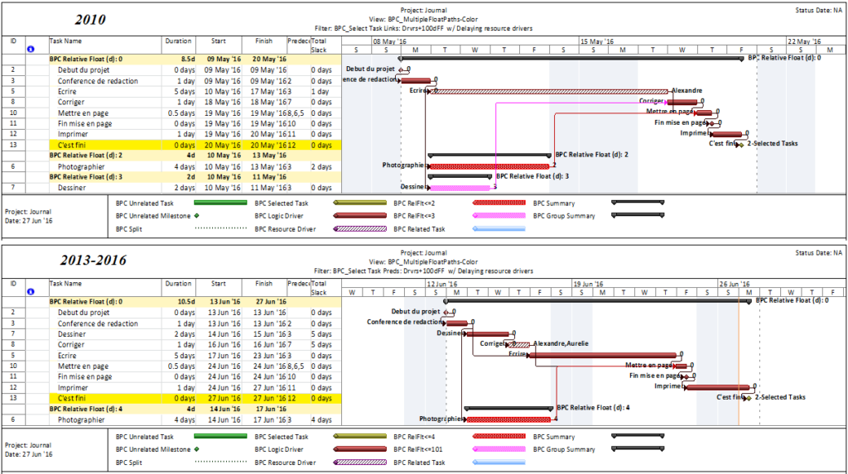This screenshot has height=474, width=848.
Task: Collapse the BPC Relative Float (d): 4 group row
Action: [85, 408]
